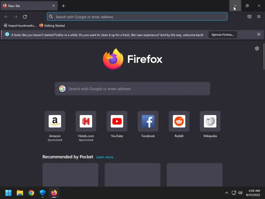Close the New Tab tab
This screenshot has height=199, width=265.
click(x=53, y=6)
